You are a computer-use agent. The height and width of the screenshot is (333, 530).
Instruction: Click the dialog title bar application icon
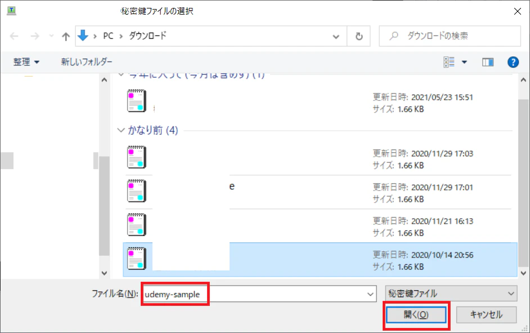[11, 11]
